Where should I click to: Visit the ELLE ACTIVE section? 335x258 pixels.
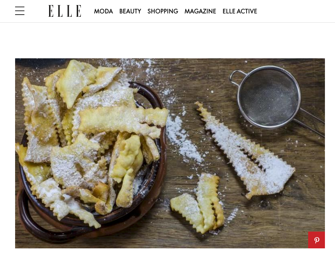[x=240, y=11]
